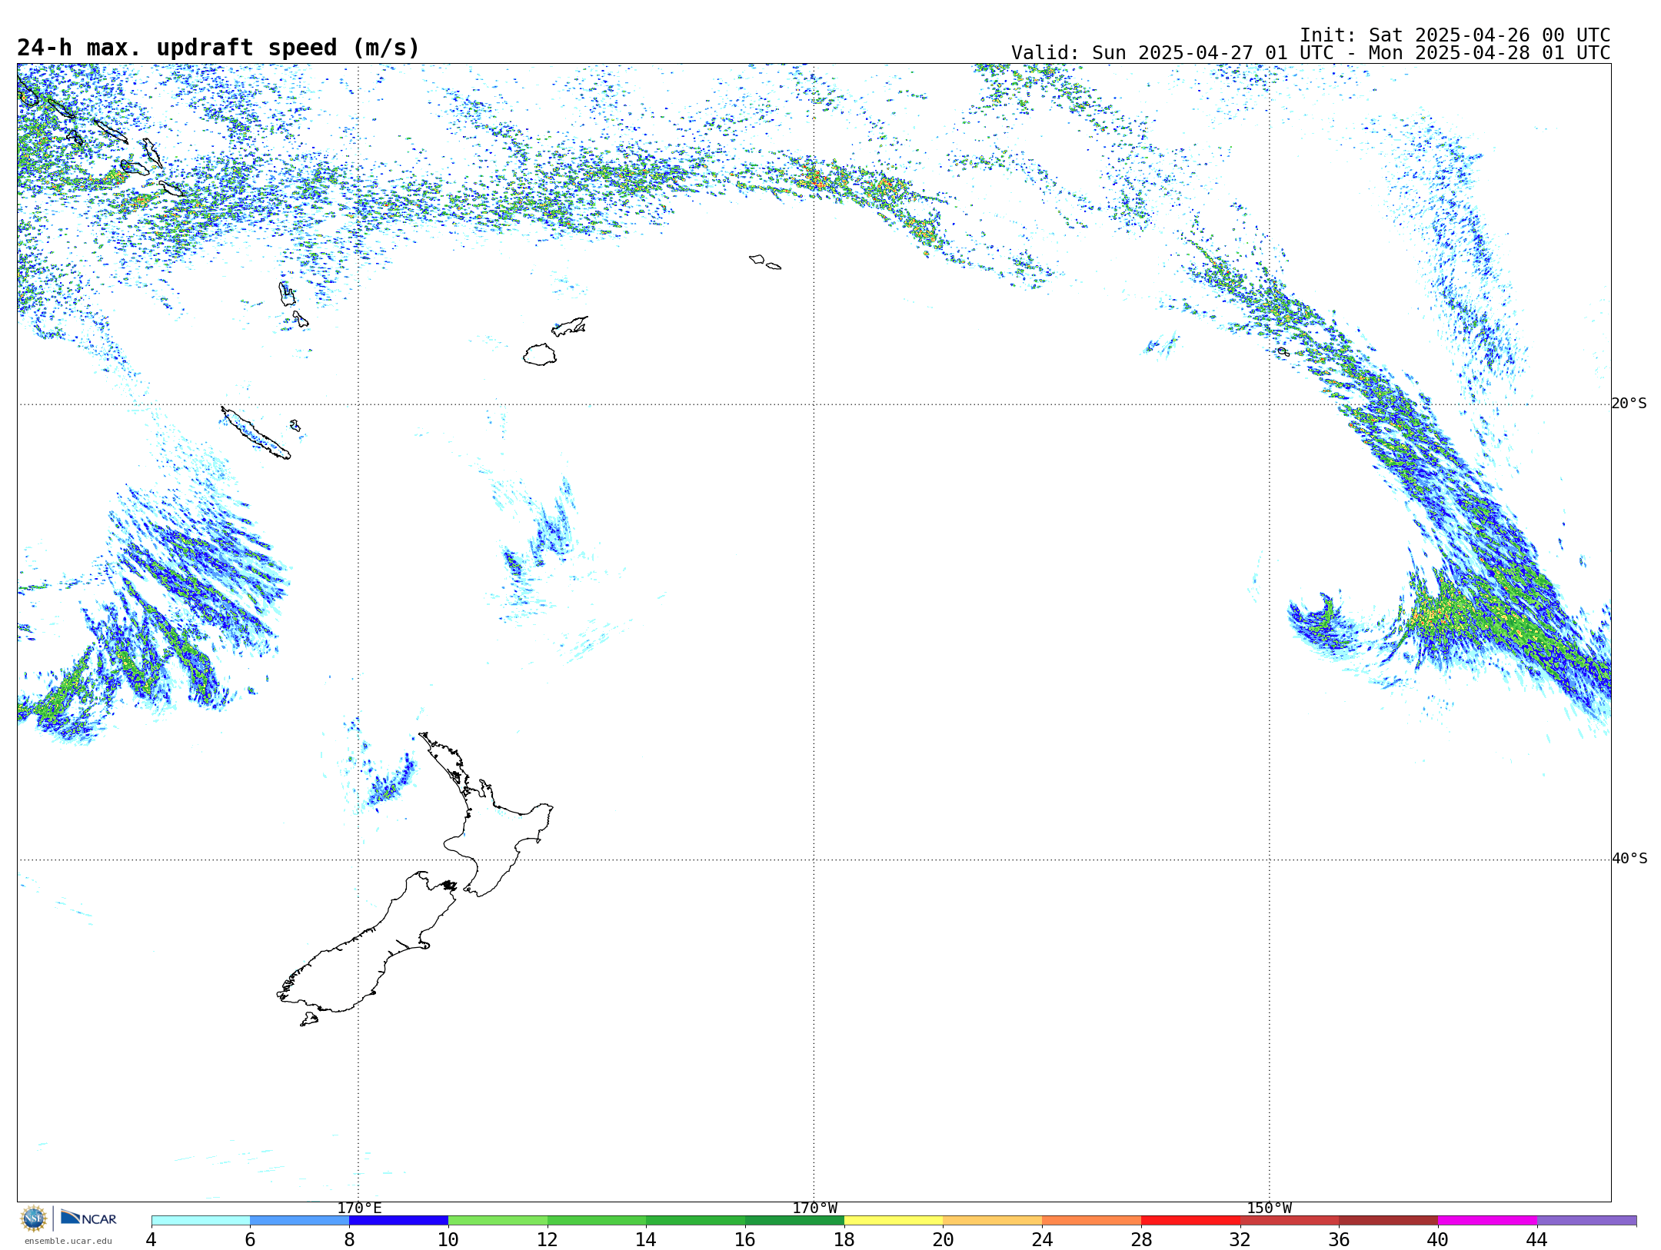Viewport: 1661px width, 1250px height.
Task: Click the 28–32 m/s red swatch
Action: [1190, 1221]
